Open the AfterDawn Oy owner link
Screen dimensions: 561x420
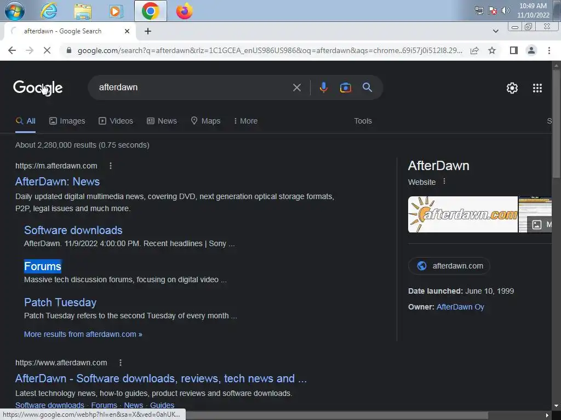[x=460, y=307]
